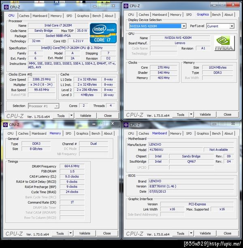Click the DRAM Frequency value 664.6 MHz

[x=72, y=166]
